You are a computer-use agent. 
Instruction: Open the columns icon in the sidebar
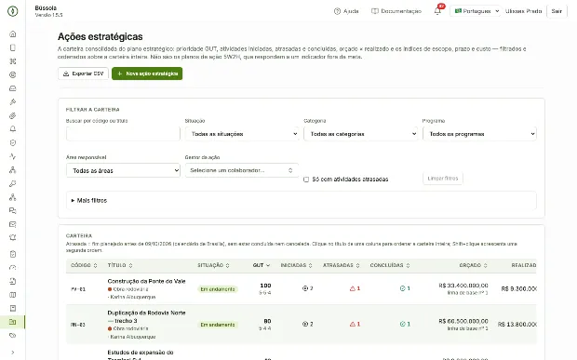(12, 295)
